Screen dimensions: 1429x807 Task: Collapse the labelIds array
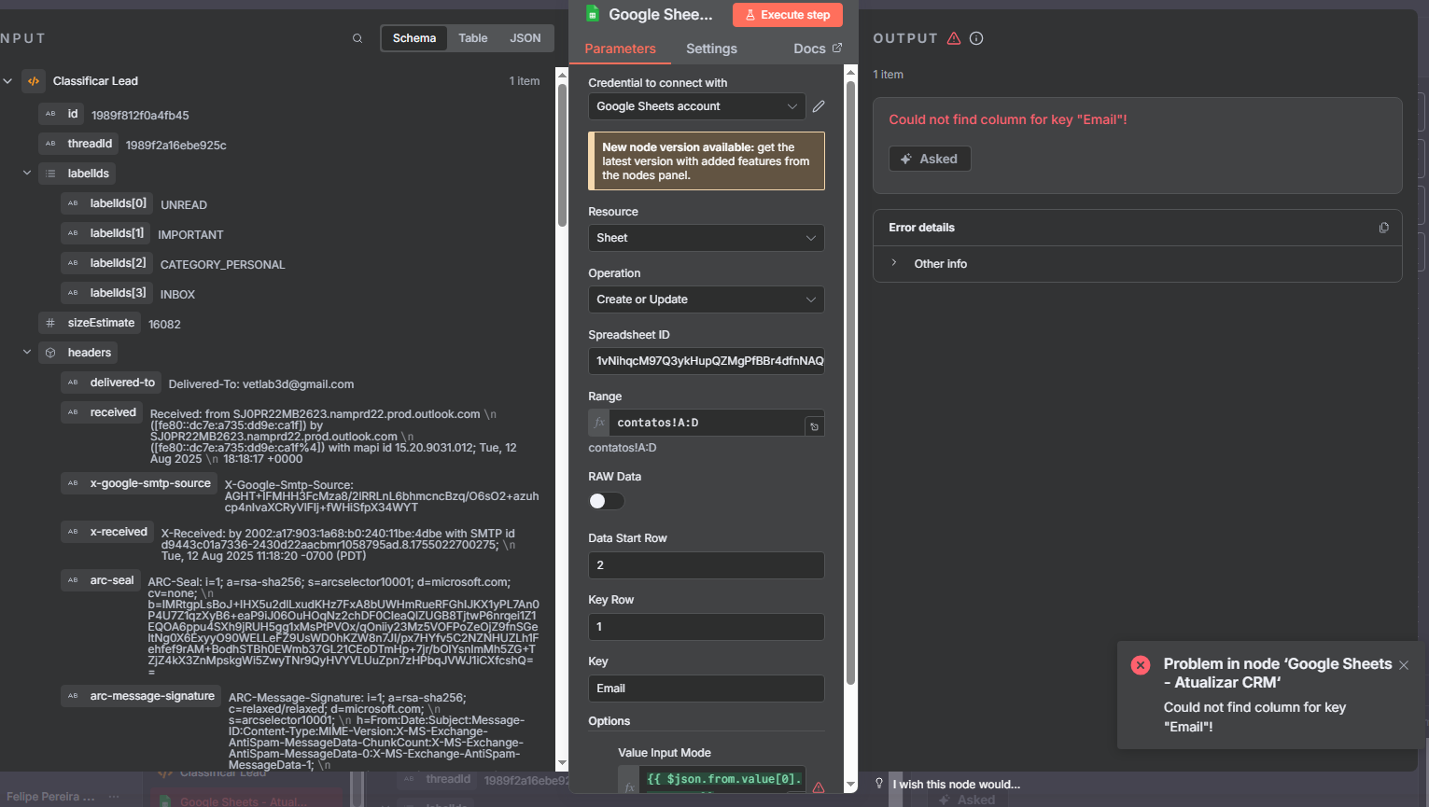coord(27,173)
